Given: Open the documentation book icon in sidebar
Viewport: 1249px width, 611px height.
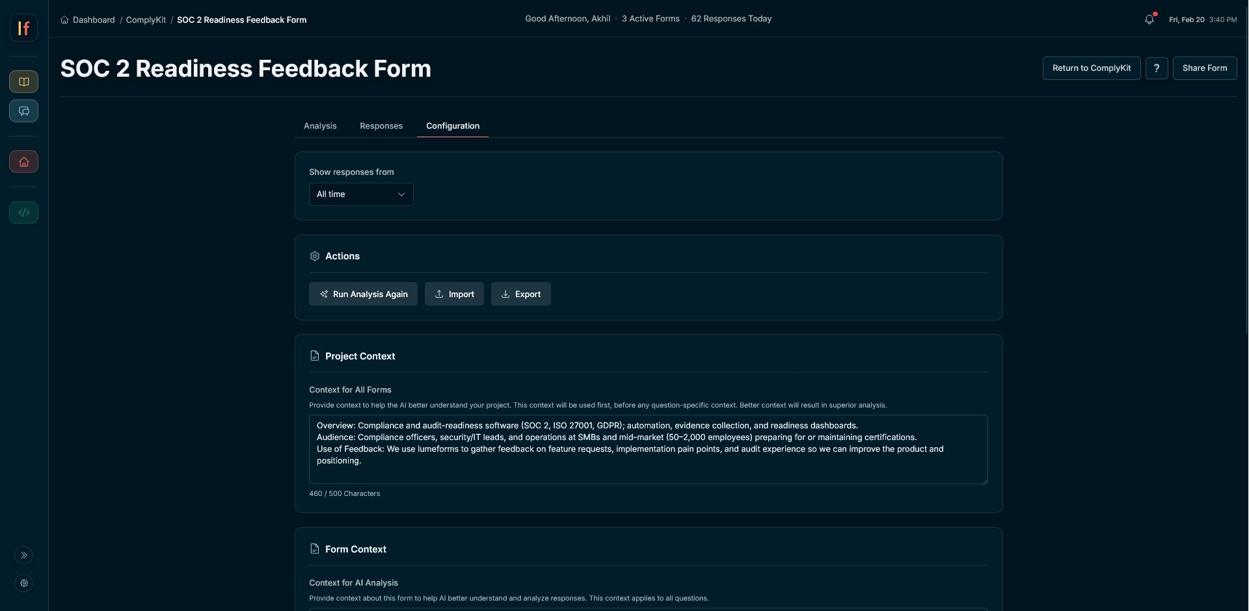Looking at the screenshot, I should pyautogui.click(x=24, y=82).
